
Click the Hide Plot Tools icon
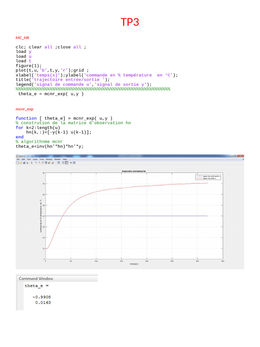point(71,163)
